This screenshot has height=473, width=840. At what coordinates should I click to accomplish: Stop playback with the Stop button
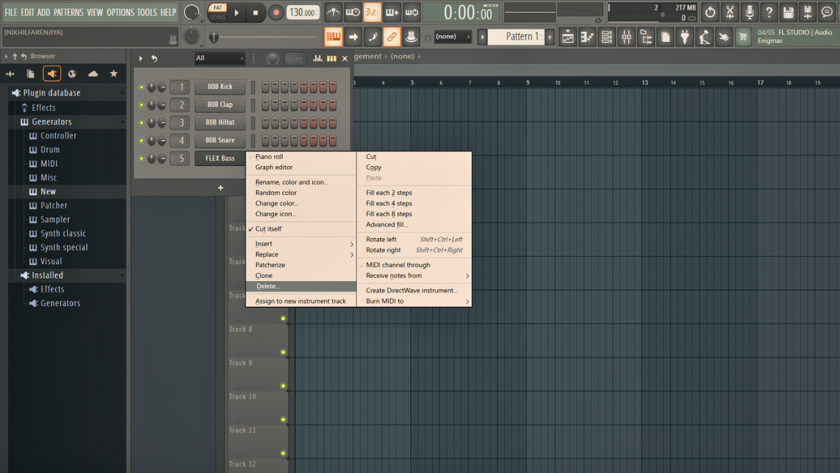coord(255,12)
